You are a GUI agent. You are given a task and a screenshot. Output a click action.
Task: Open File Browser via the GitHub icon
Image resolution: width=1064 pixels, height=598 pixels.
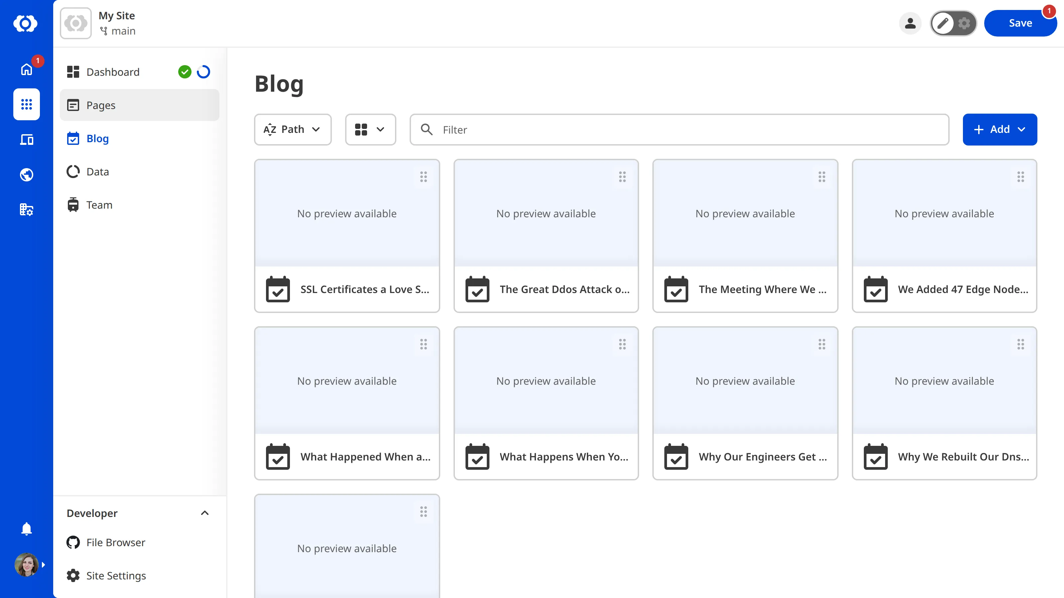pos(73,542)
